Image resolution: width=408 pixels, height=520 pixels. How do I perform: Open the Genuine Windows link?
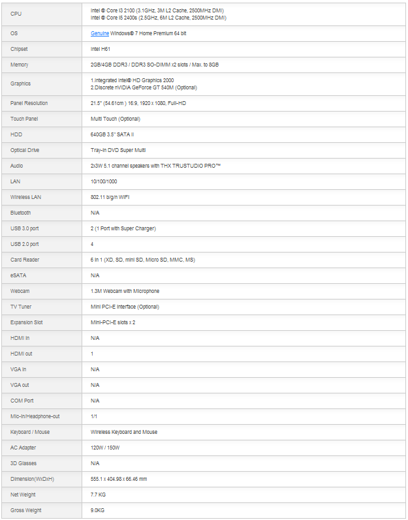(101, 33)
